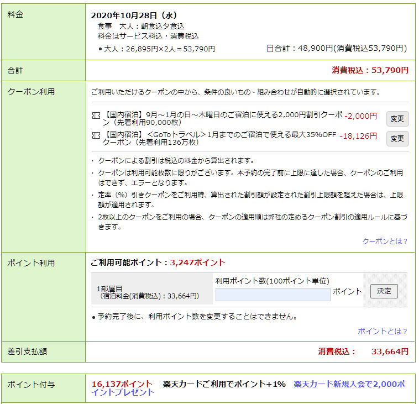This screenshot has height=404, width=419.
Task: Open the クーポンとは？ help link
Action: pos(384,241)
